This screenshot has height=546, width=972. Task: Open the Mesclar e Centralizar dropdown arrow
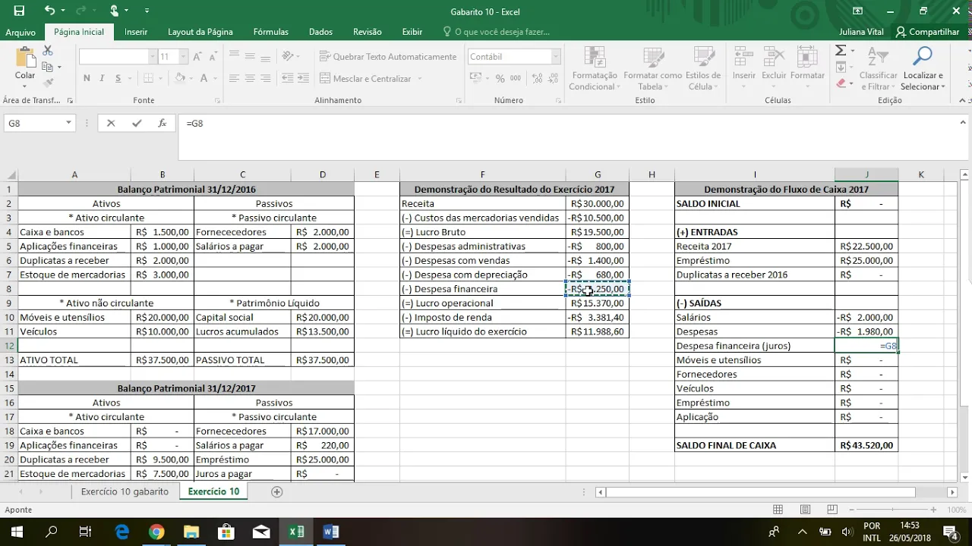[x=419, y=78]
